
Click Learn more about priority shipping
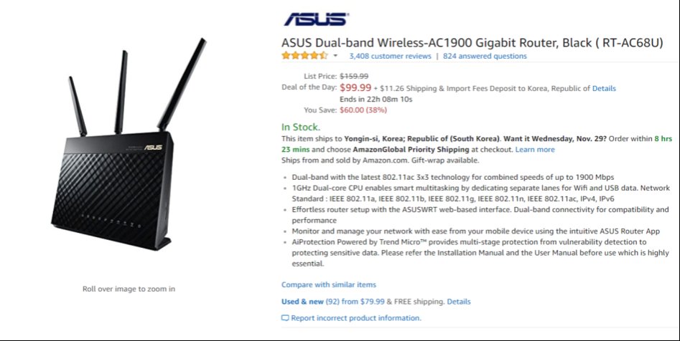click(535, 150)
